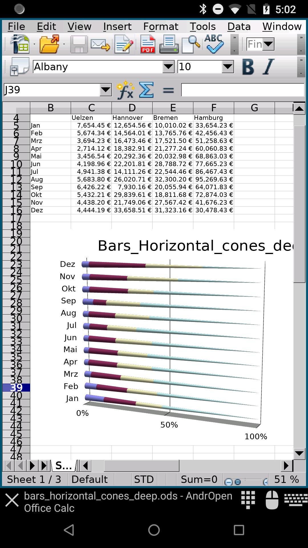
Task: Select column D header
Action: pyautogui.click(x=132, y=108)
